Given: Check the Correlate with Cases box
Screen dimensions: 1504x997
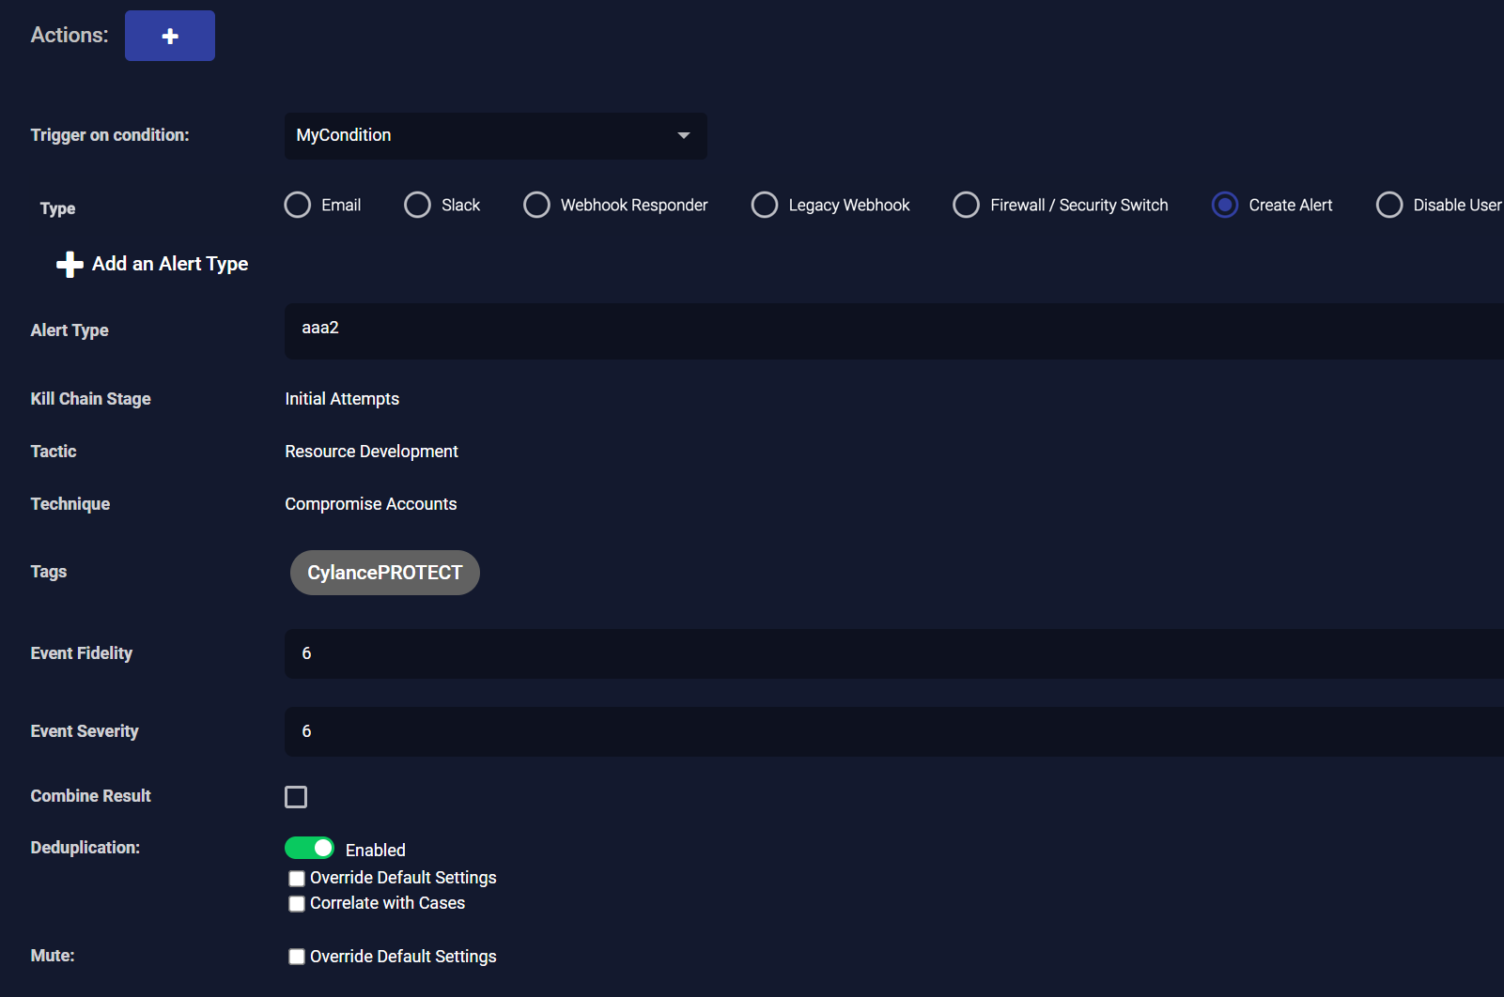Looking at the screenshot, I should [x=297, y=904].
